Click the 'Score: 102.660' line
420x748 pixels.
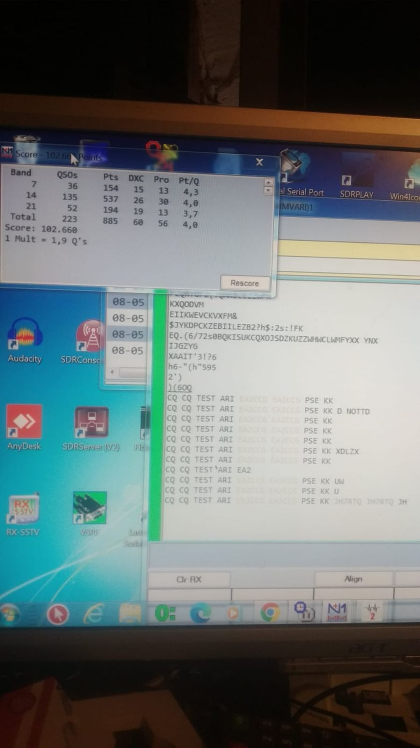tap(41, 229)
